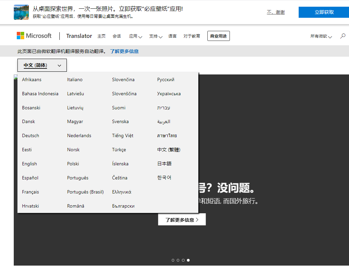Click the 商业用途 button
The image size is (349, 278).
[x=218, y=36]
